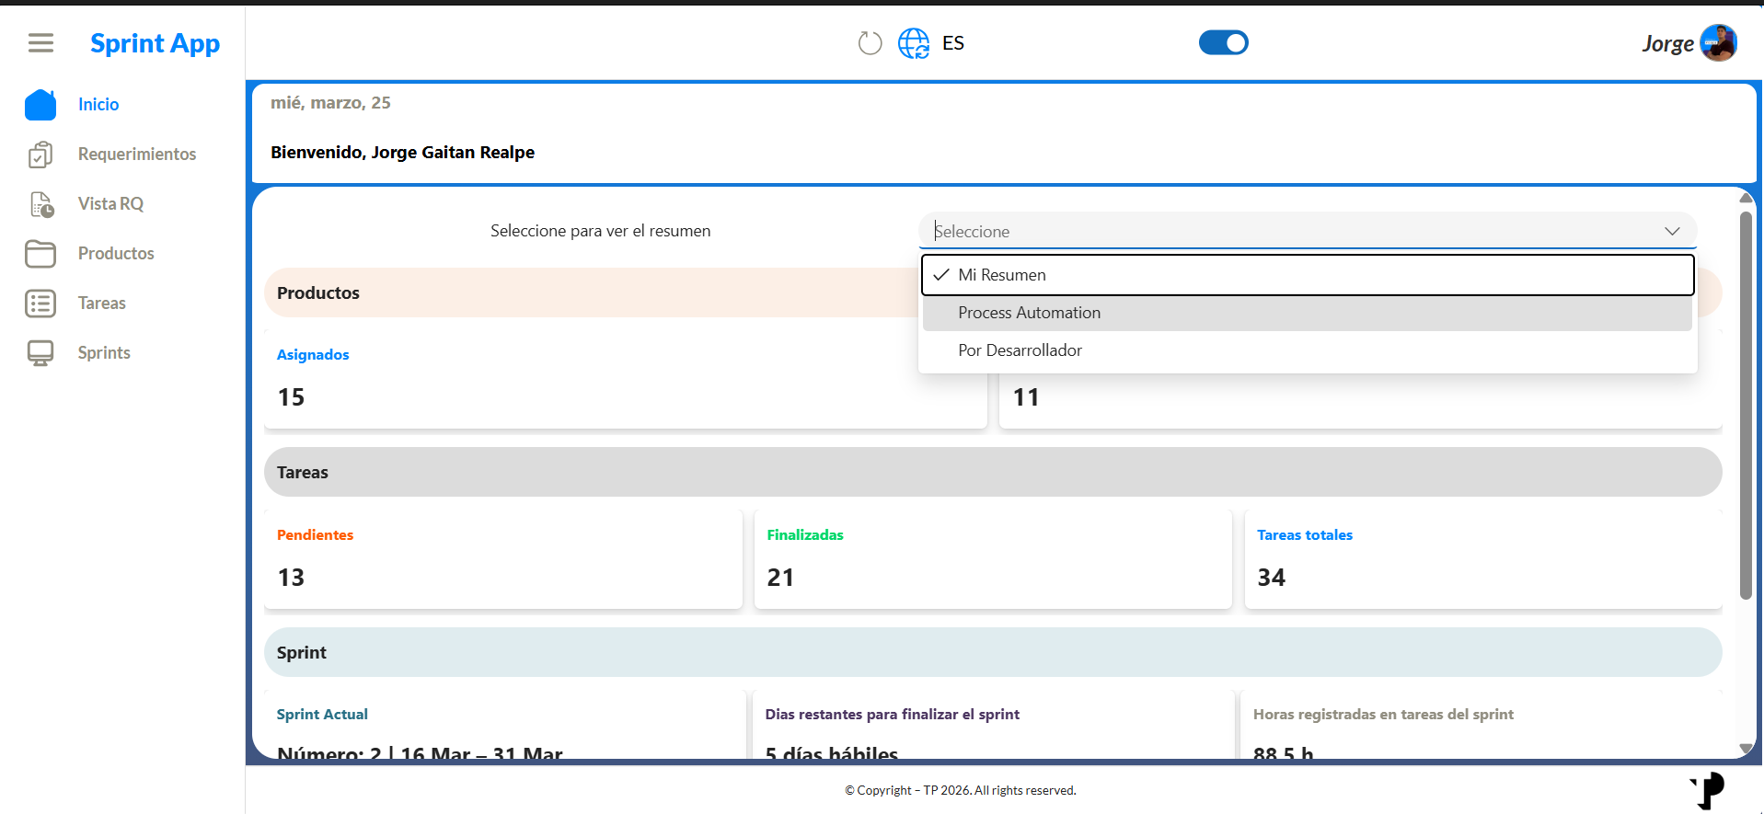Screen dimensions: 1764x814
Task: Click the Requerimientos clipboard icon
Action: tap(40, 155)
